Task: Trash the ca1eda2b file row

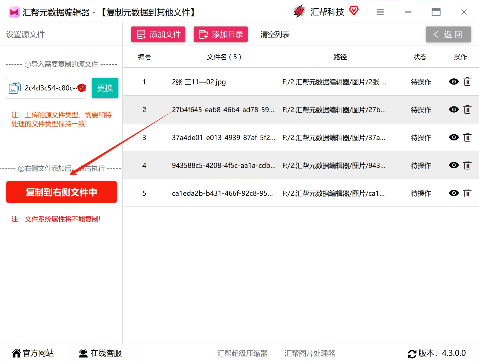Action: (x=467, y=193)
